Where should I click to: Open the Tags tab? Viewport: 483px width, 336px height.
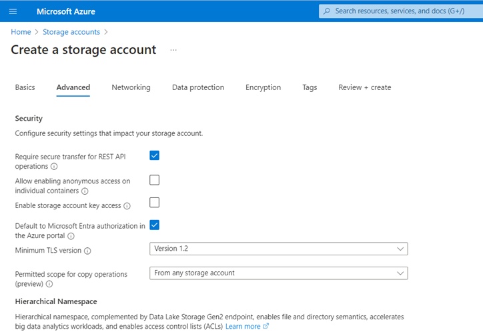tap(310, 87)
